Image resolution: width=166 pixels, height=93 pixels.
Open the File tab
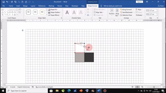click(x=4, y=6)
